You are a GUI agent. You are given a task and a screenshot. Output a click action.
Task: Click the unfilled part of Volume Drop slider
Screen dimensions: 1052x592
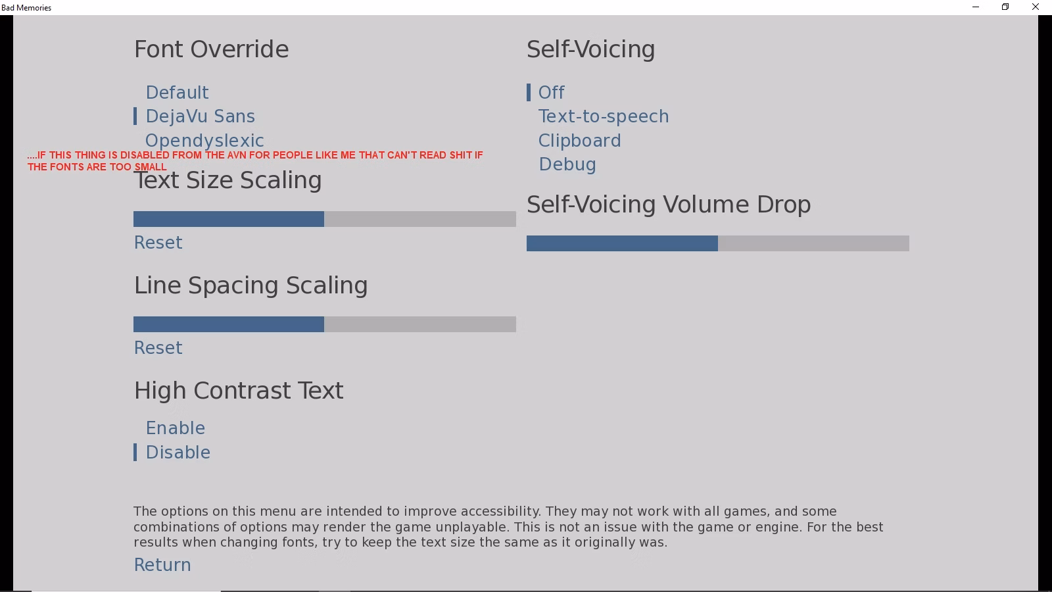[x=813, y=243]
